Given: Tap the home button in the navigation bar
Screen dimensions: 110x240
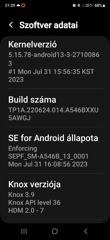Looking at the screenshot, I should [x=55, y=231].
